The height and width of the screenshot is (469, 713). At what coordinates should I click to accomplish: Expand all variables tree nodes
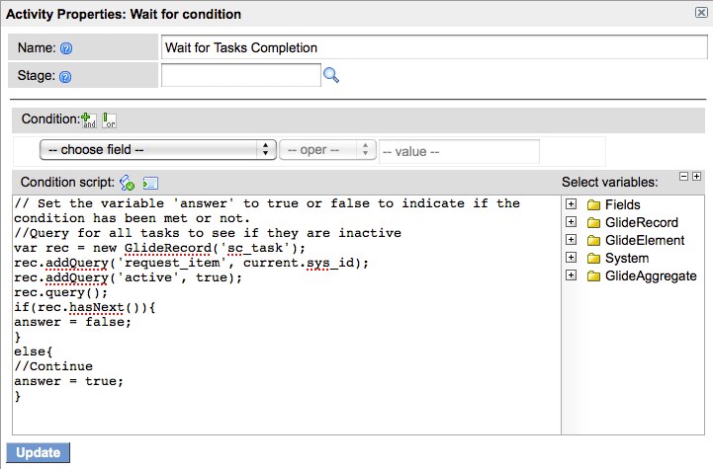pos(697,176)
